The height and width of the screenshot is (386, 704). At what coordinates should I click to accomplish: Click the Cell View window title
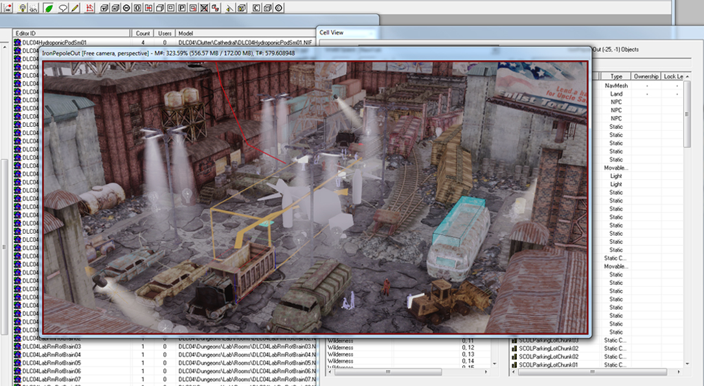(332, 32)
